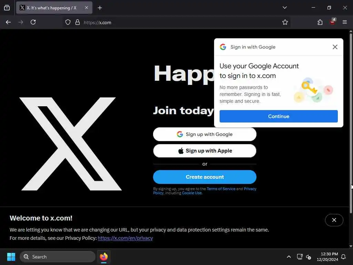Viewport: 353px width, 265px height.
Task: Click the x.com address bar
Action: tap(175, 22)
